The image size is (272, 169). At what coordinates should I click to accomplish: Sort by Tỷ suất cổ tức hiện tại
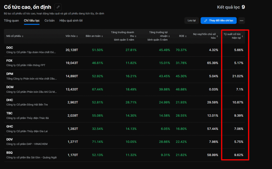pyautogui.click(x=233, y=36)
